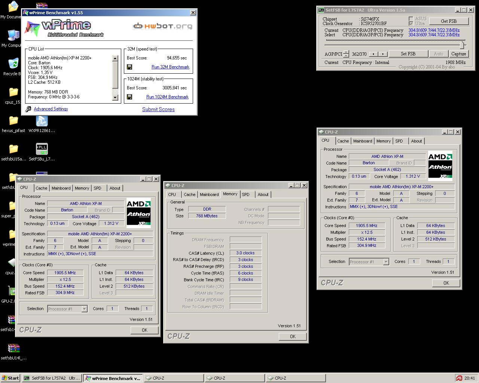
Task: Switch to wPrime Benchmark taskbar button
Action: pos(112,378)
